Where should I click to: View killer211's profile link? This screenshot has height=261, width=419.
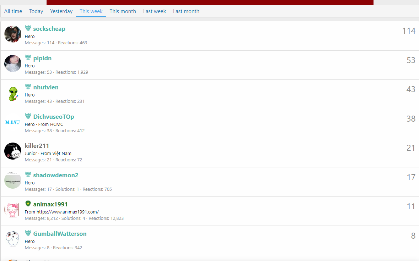pyautogui.click(x=37, y=146)
